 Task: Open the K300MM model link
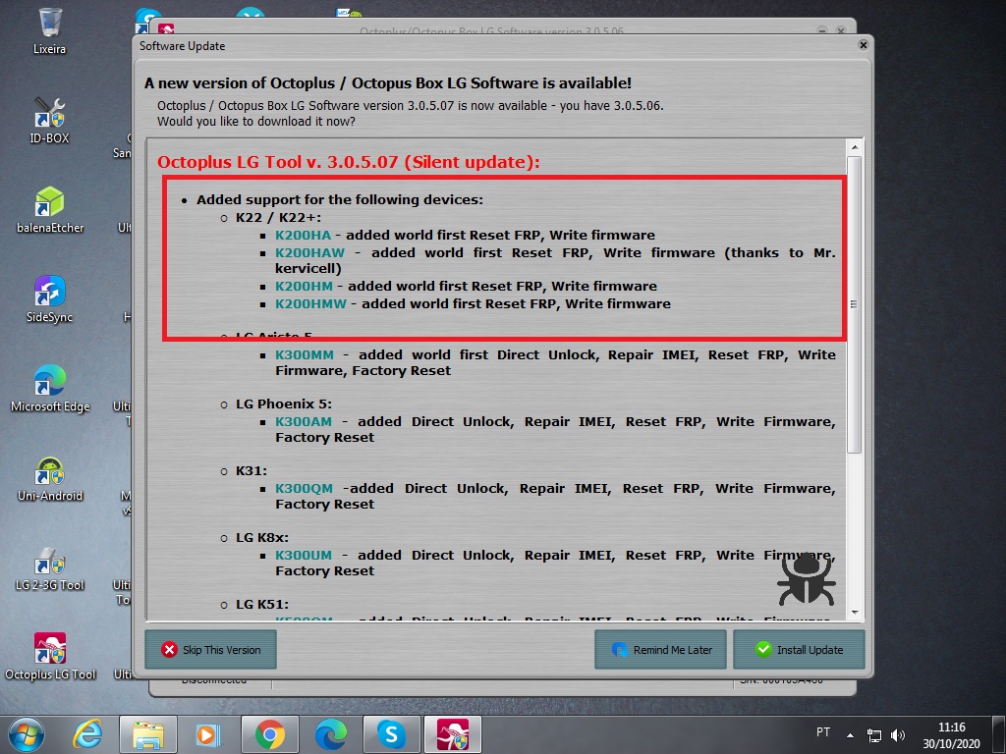pyautogui.click(x=305, y=355)
